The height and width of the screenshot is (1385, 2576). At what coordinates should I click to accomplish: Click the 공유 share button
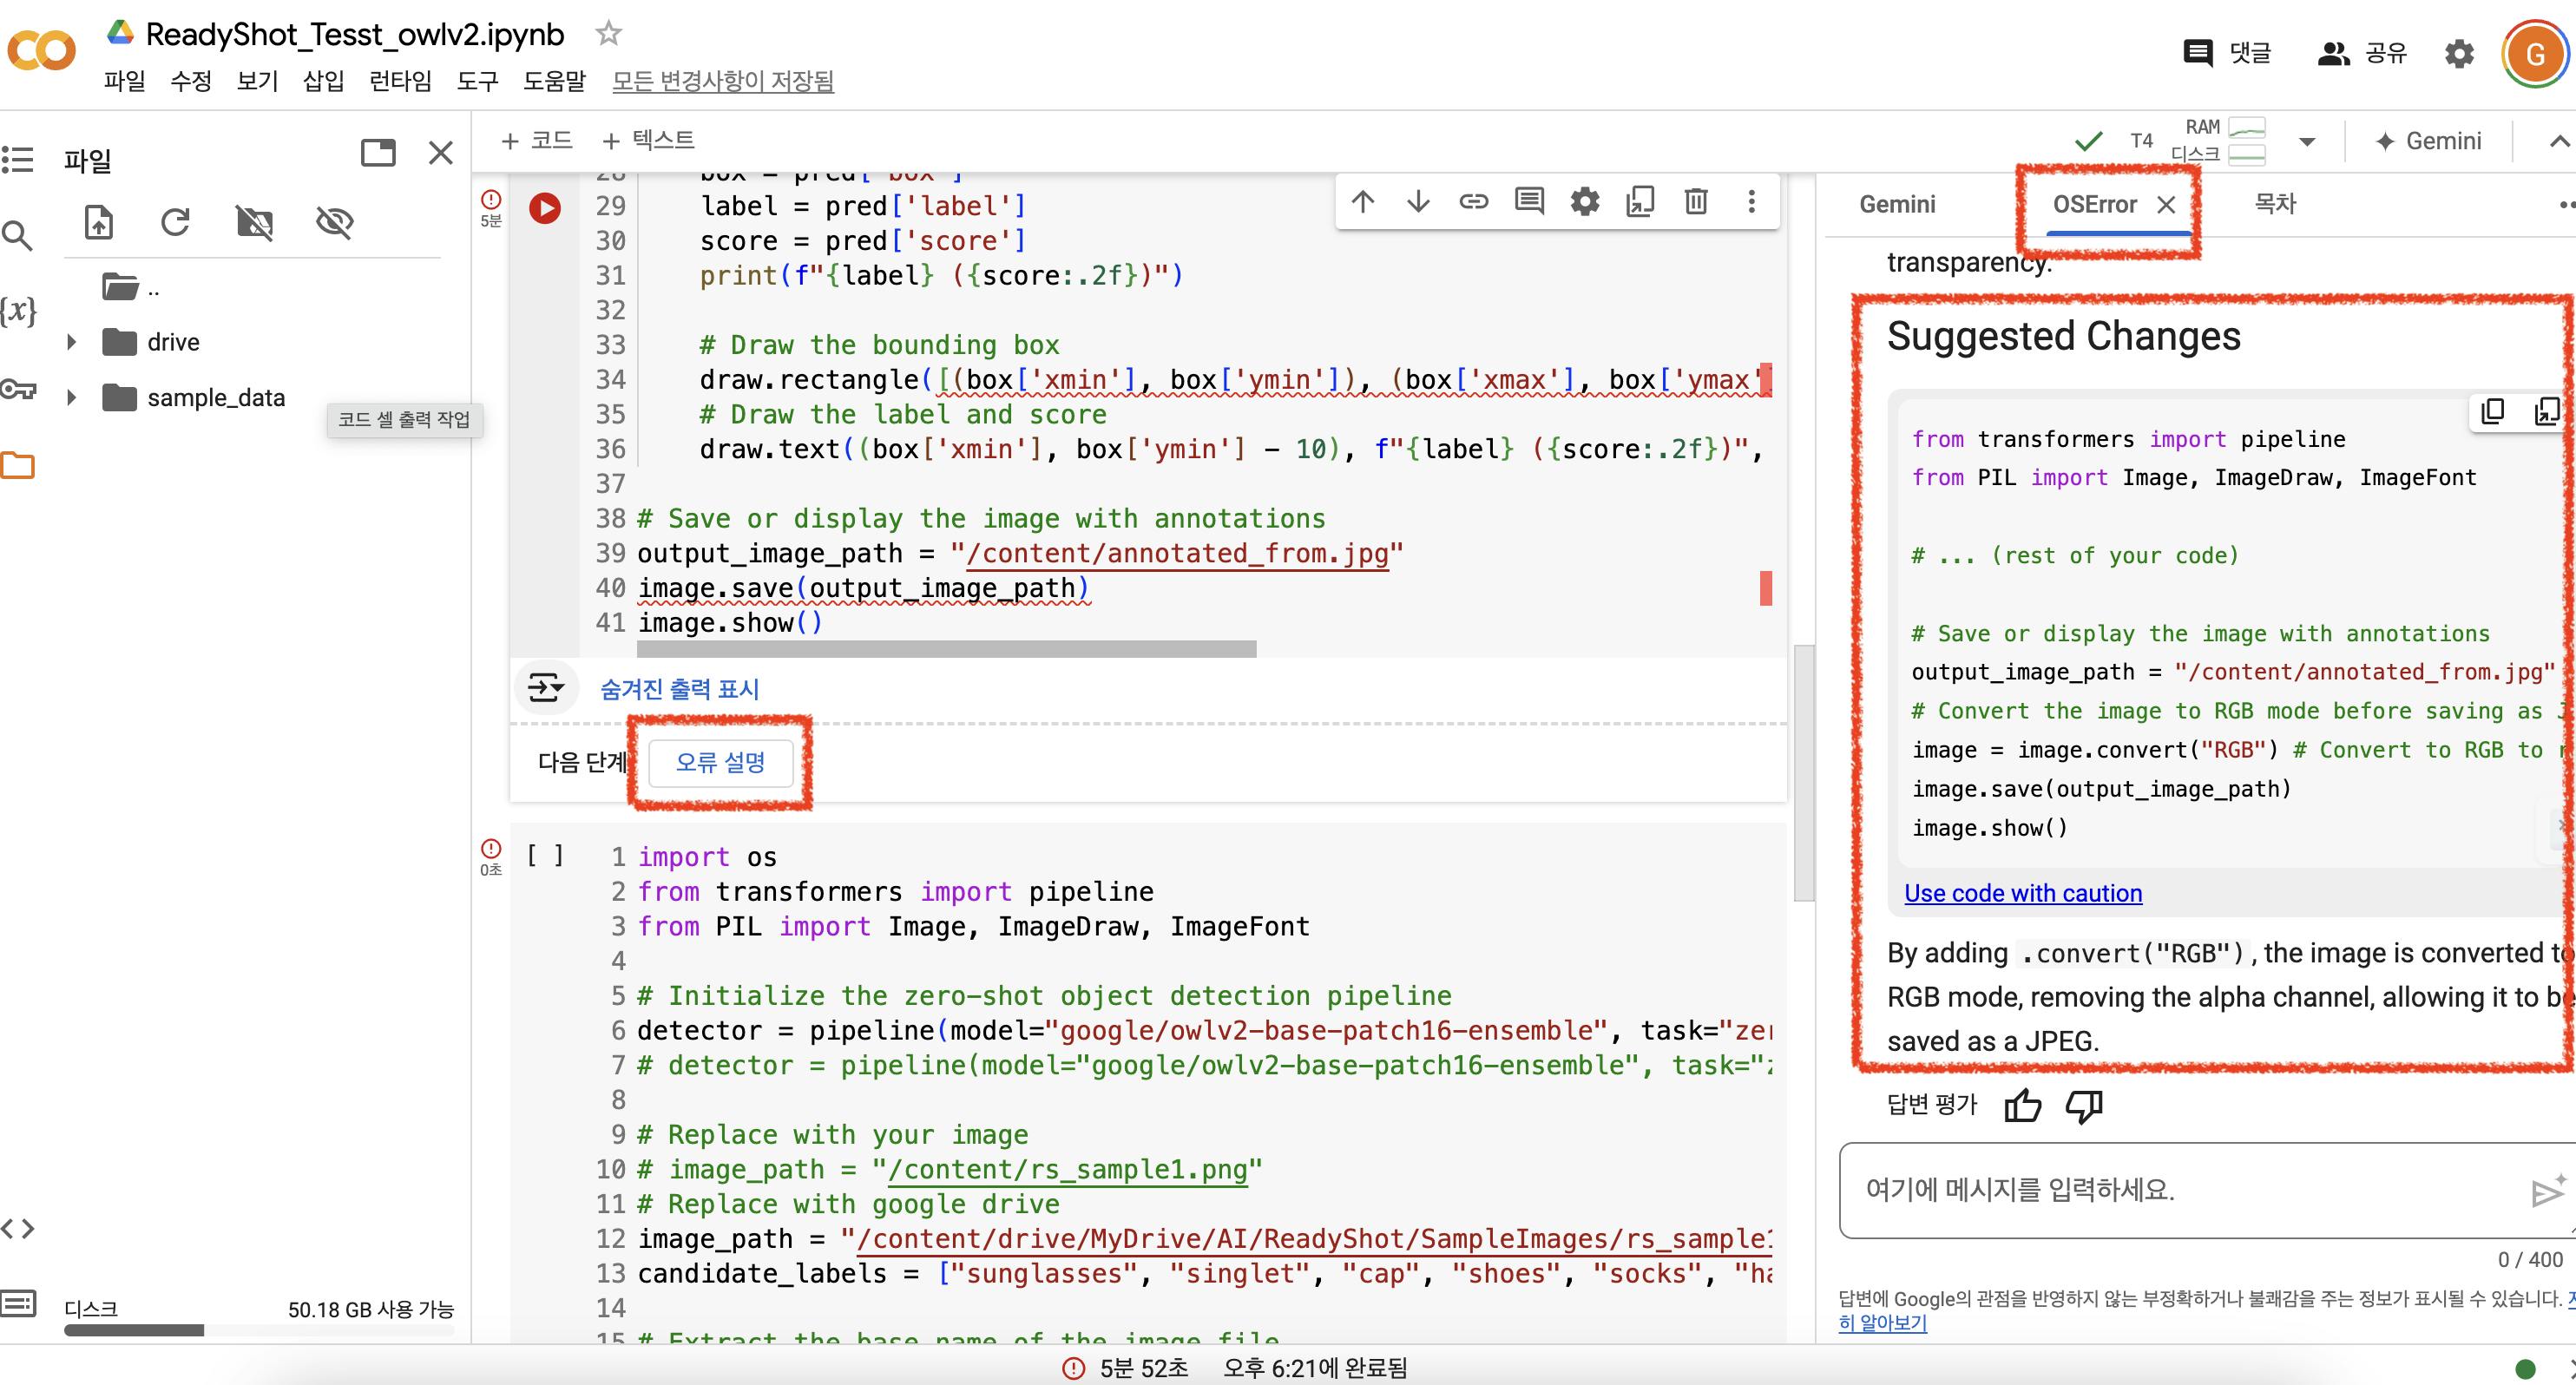(x=2362, y=53)
